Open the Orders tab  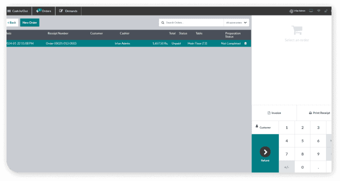click(x=43, y=11)
